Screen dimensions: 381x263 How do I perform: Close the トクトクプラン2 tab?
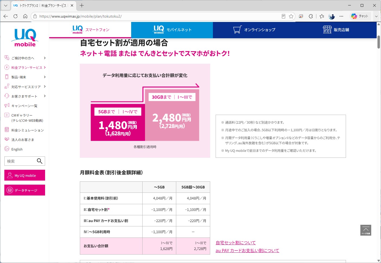pos(72,5)
